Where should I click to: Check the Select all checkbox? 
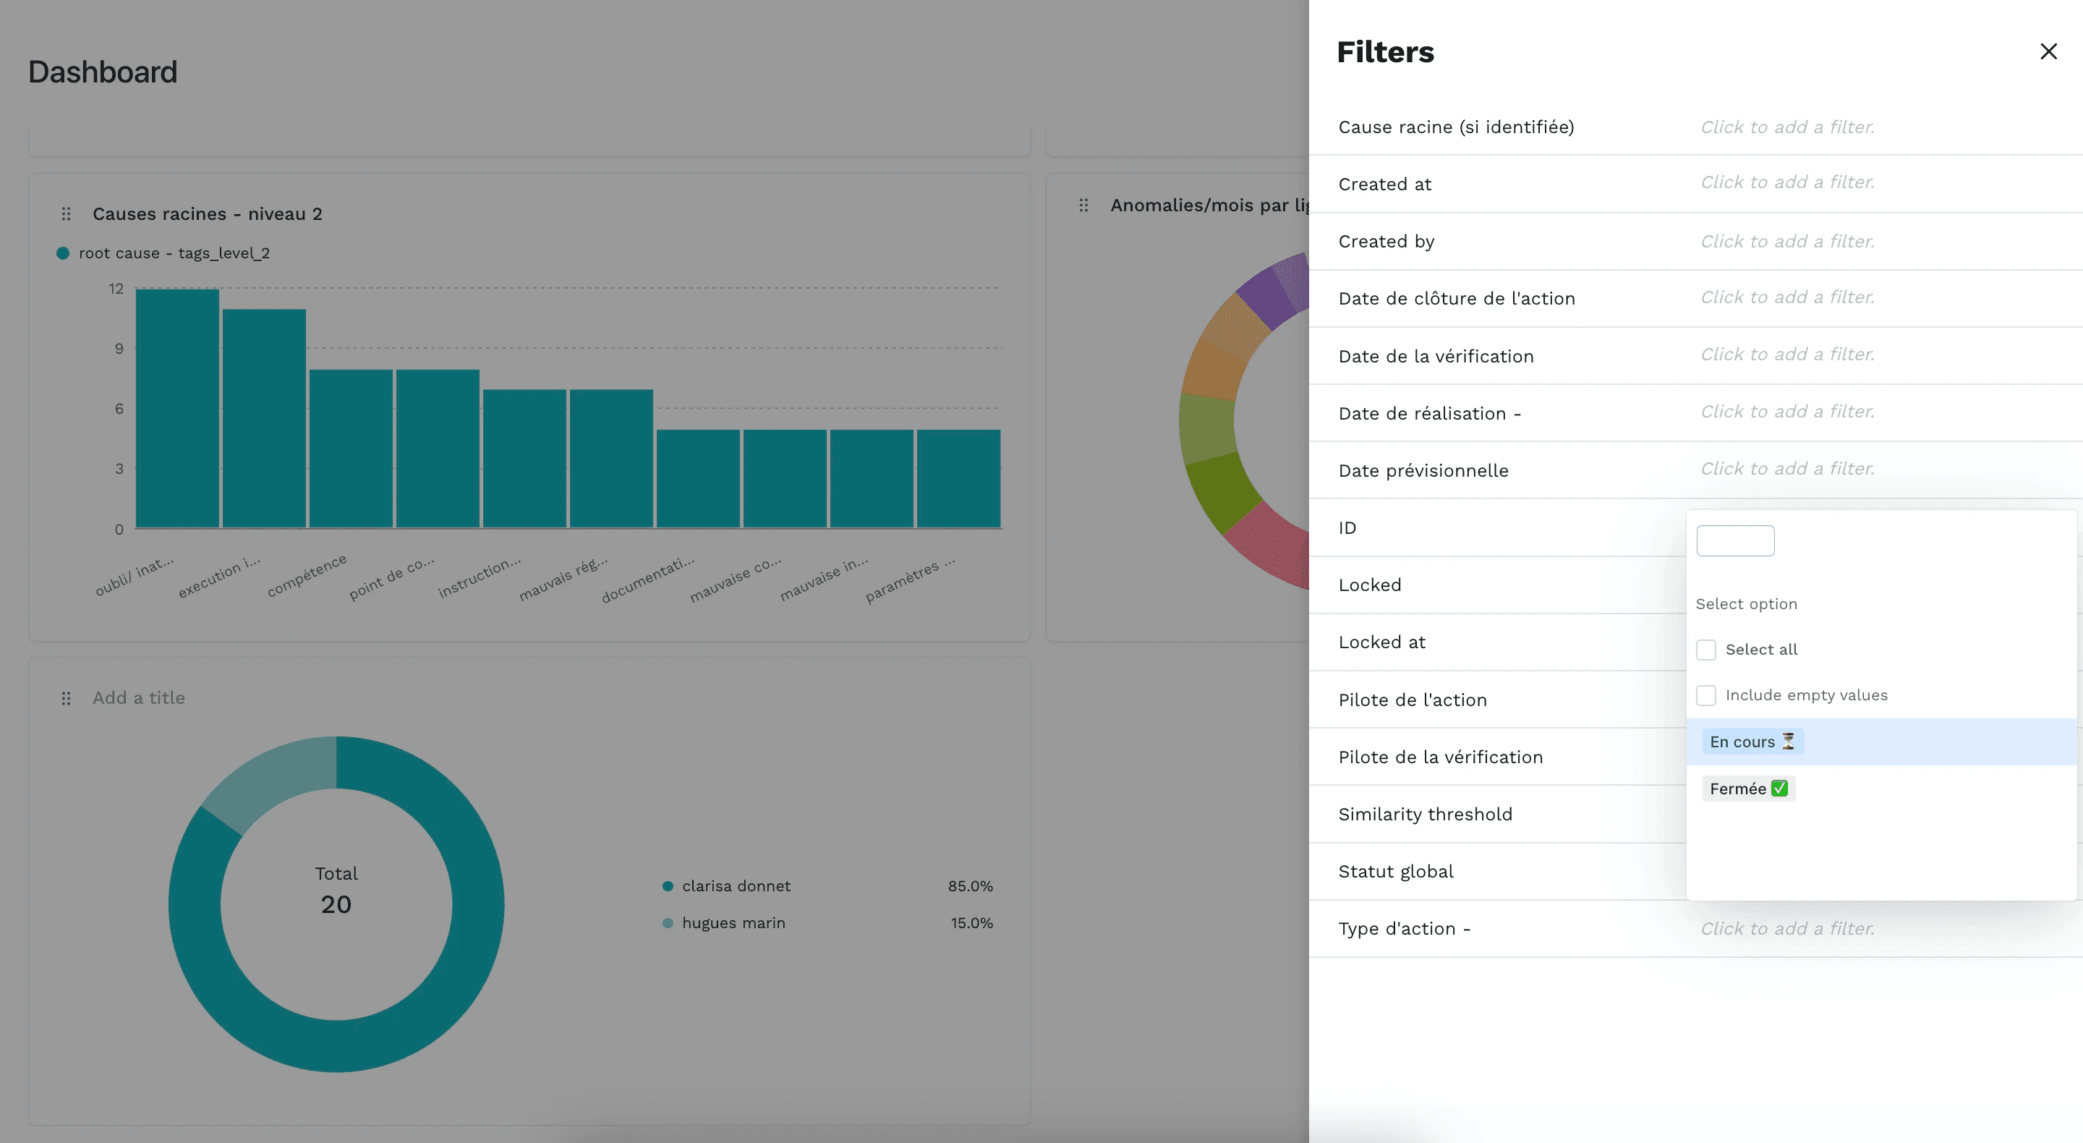[x=1706, y=649]
